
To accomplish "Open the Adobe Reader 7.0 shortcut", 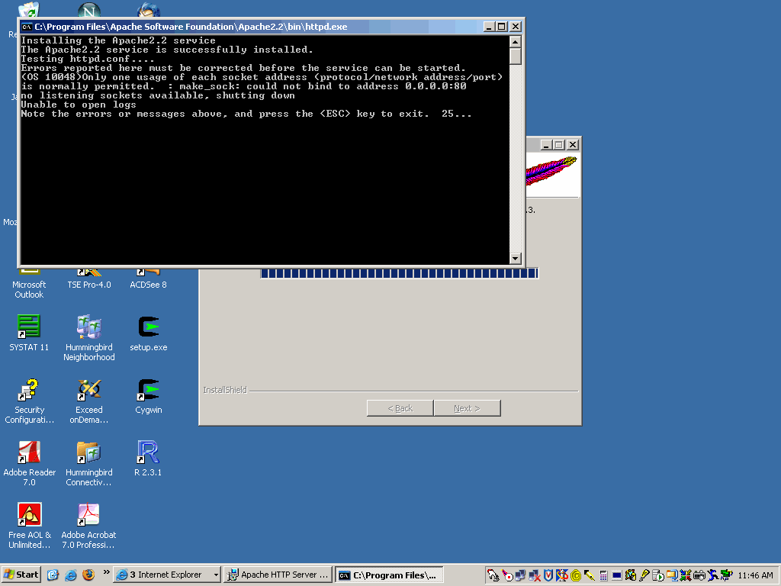I will (x=29, y=463).
